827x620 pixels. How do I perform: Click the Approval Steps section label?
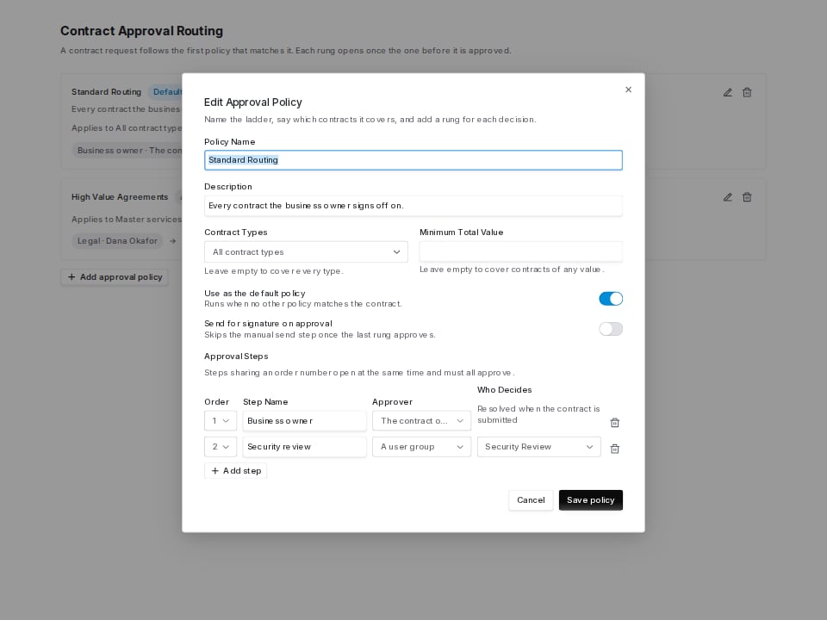tap(236, 356)
